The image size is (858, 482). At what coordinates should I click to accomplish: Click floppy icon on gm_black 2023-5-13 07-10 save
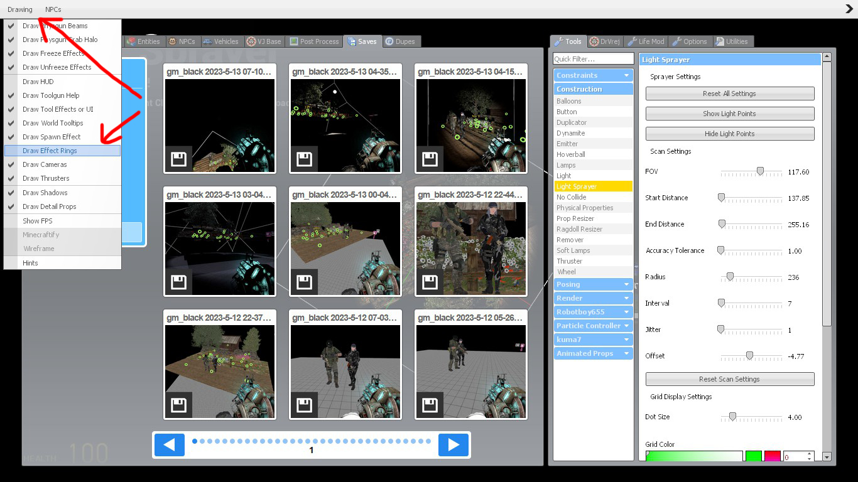click(x=179, y=158)
